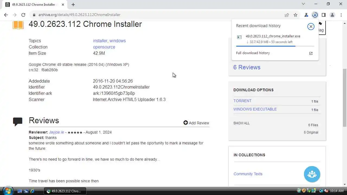
Task: Click the five-star review rating
Action: [75, 132]
